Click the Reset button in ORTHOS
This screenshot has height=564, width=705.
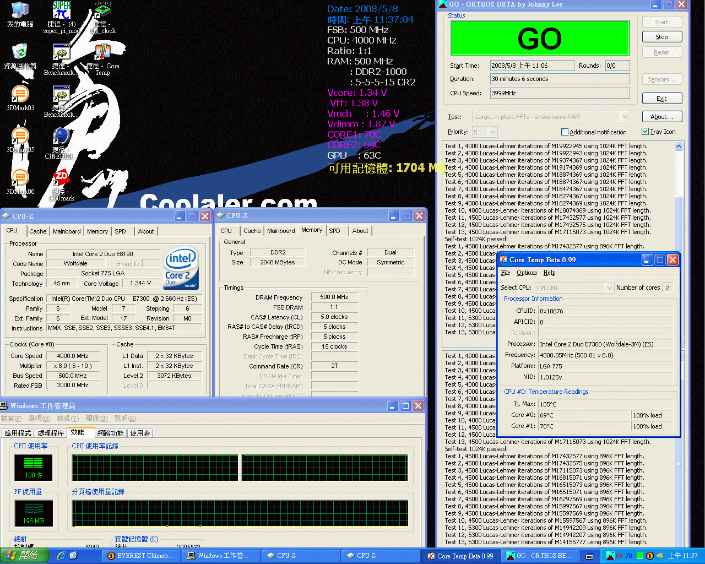point(662,52)
